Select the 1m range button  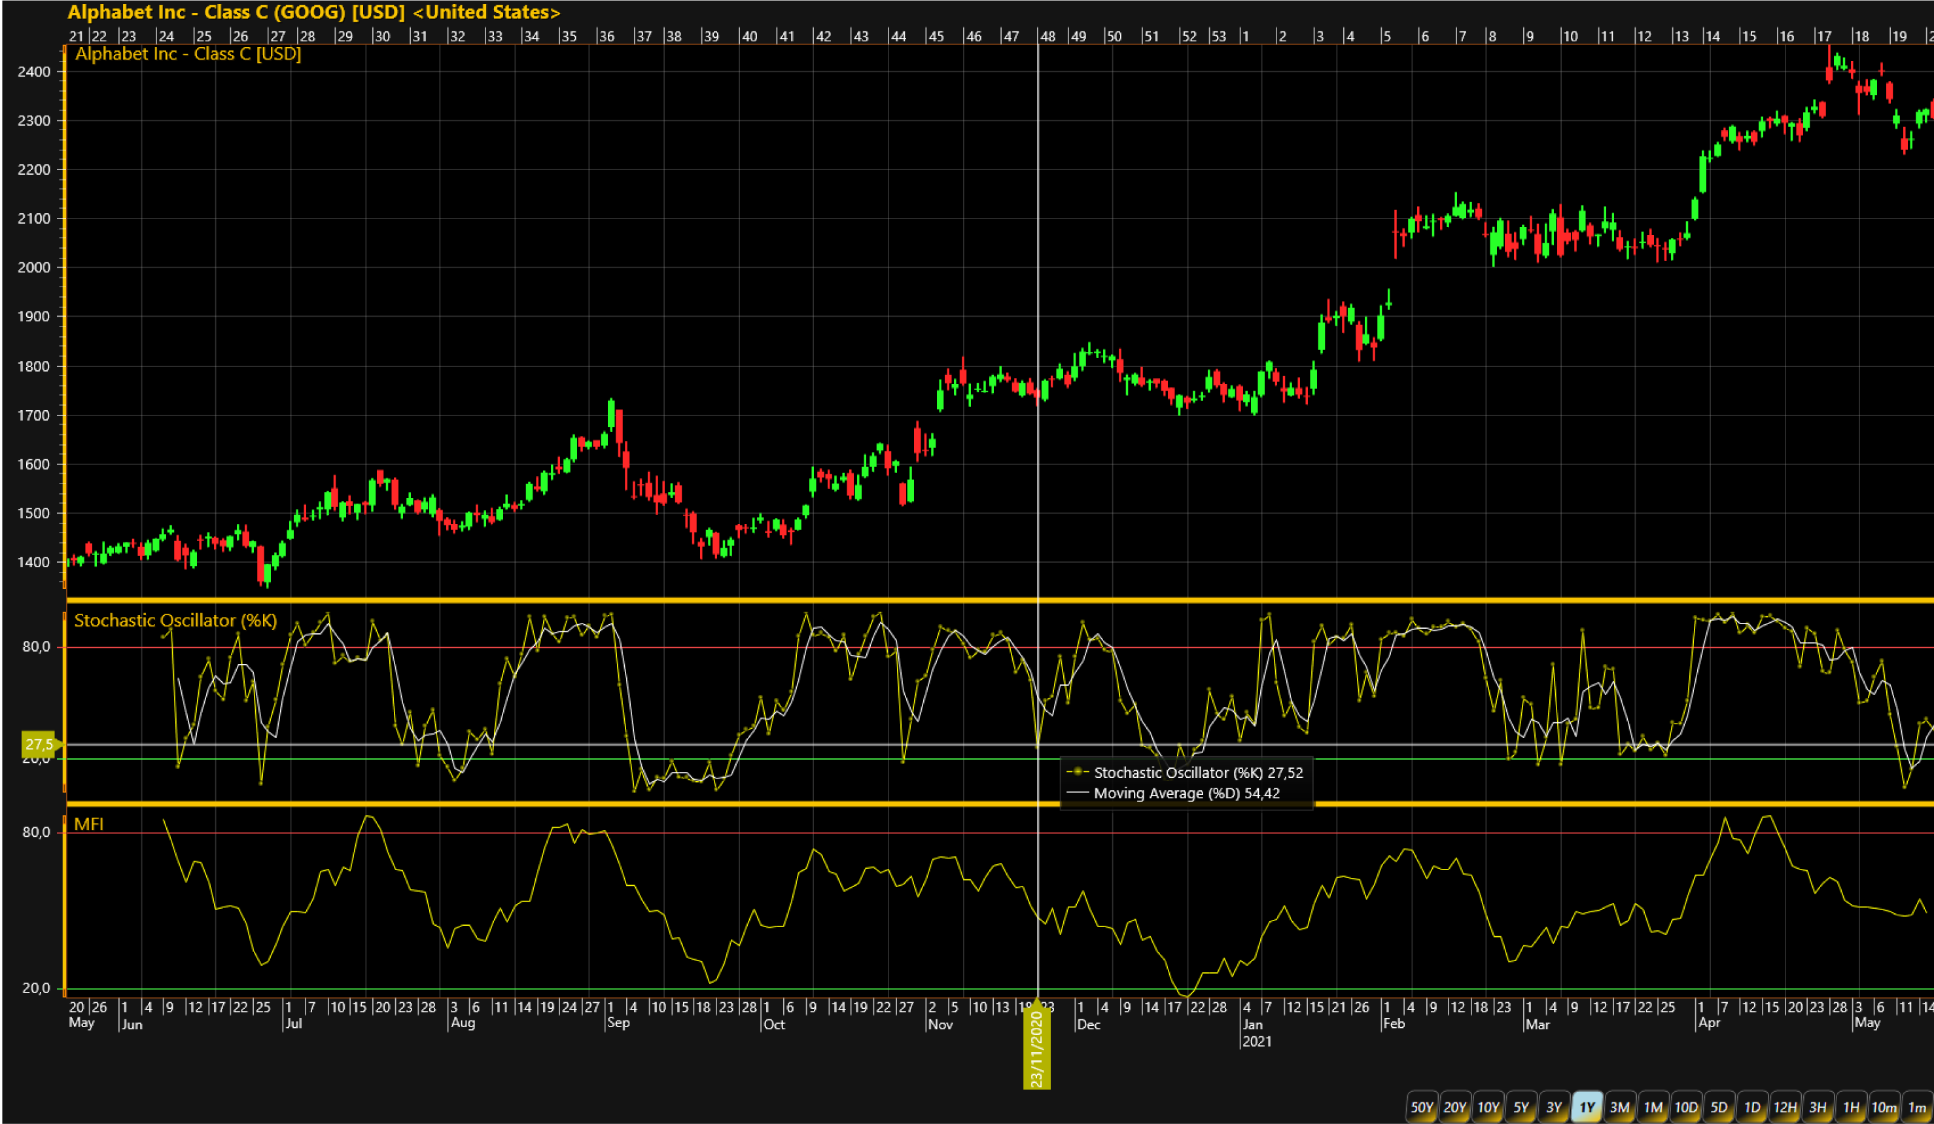pyautogui.click(x=1917, y=1107)
